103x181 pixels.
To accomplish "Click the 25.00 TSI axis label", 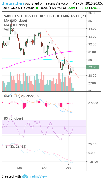I will coord(92,144).
